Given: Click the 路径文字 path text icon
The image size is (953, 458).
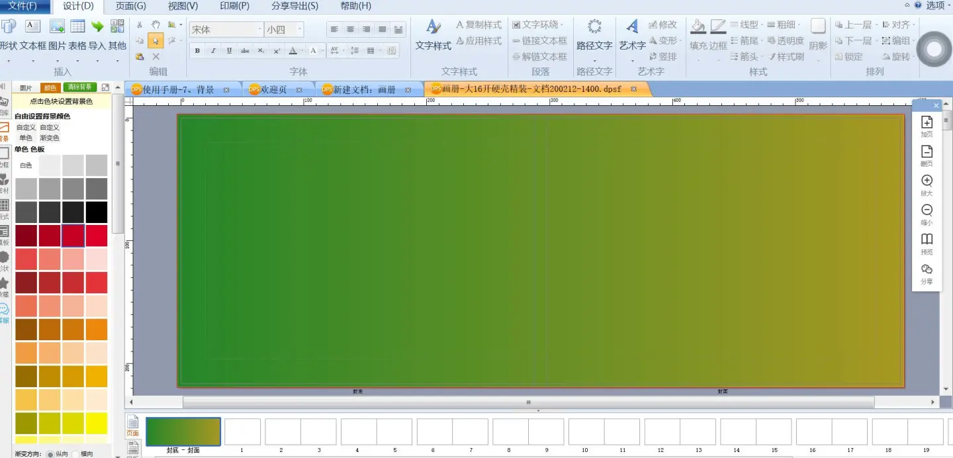Looking at the screenshot, I should click(594, 27).
